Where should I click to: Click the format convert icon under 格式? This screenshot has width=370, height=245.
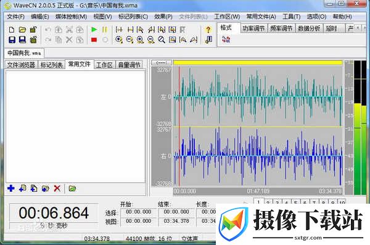226,39
